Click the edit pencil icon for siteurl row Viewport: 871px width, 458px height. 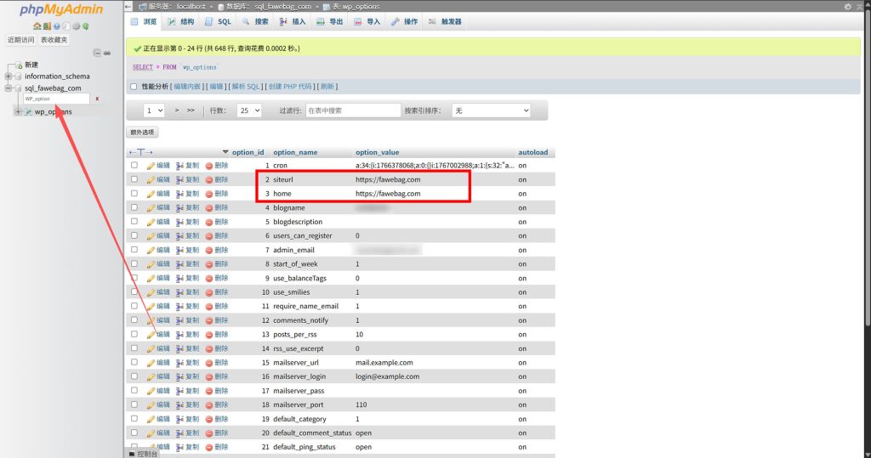(151, 179)
